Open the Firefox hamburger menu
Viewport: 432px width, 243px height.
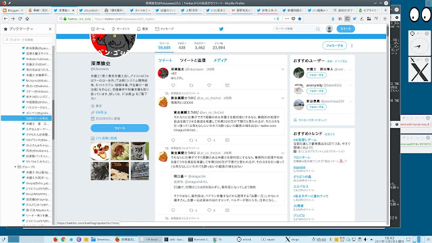385,19
